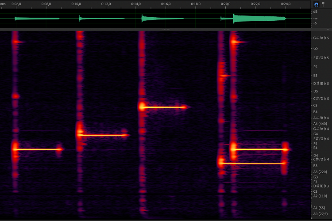Click the divider grip between waveform and spectrogram

[x=166, y=29]
